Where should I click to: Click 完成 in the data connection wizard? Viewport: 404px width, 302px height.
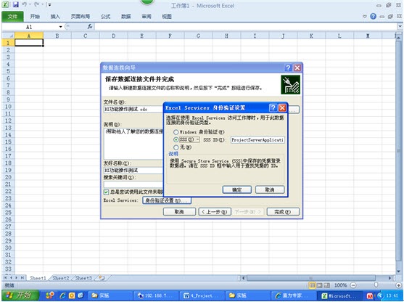[283, 212]
